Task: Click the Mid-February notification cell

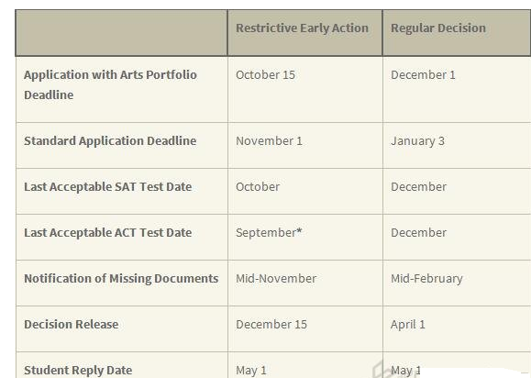Action: coord(426,279)
